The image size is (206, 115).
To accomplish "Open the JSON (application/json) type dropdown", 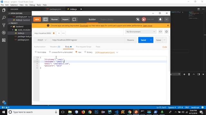I will (x=107, y=52).
